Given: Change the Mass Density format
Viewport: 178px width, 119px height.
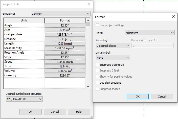Looking at the screenshot, I should [65, 48].
